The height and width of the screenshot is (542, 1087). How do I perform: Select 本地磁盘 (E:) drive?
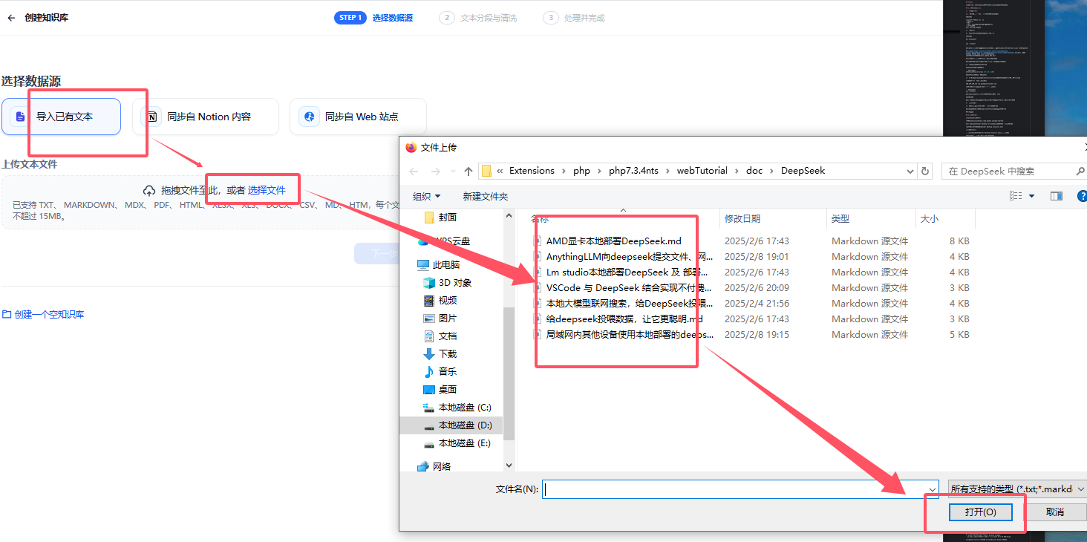coord(457,443)
